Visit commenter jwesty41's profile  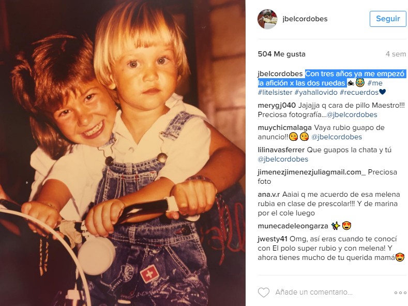(x=273, y=239)
